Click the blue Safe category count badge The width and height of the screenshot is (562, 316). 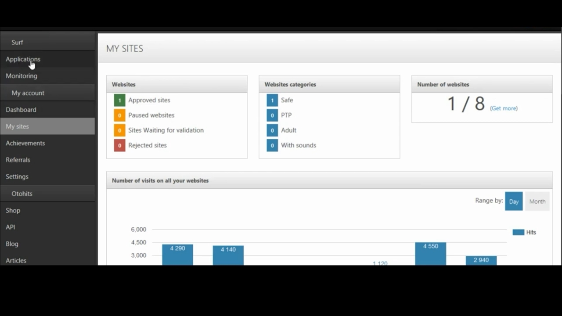point(272,101)
